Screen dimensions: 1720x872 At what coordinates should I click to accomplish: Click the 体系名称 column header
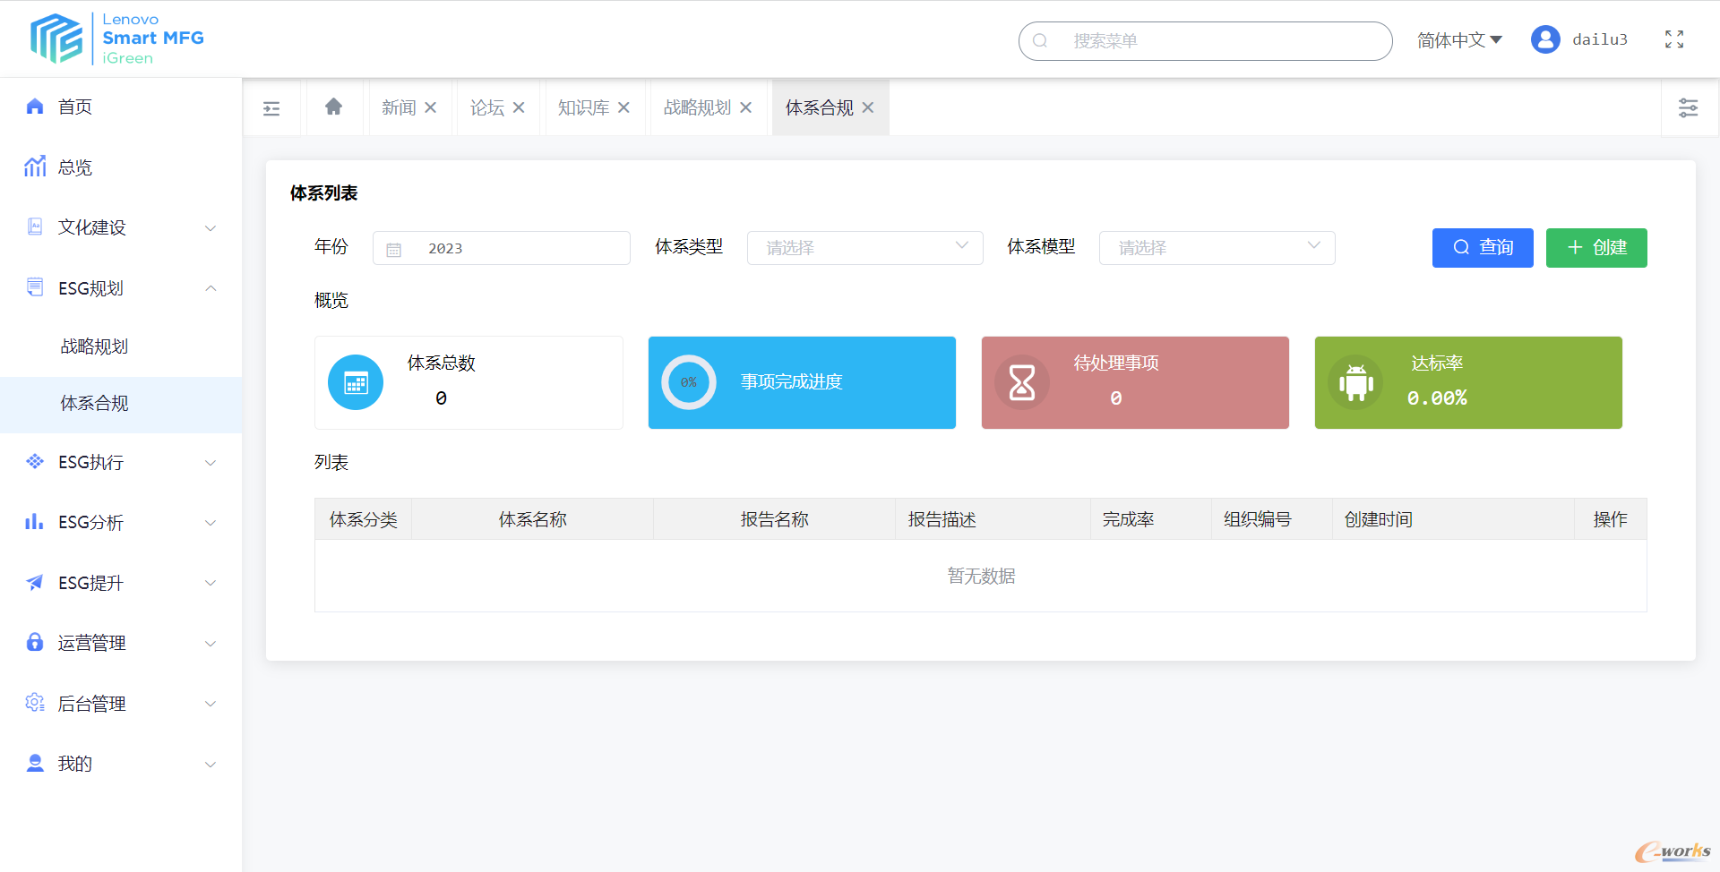click(x=533, y=520)
